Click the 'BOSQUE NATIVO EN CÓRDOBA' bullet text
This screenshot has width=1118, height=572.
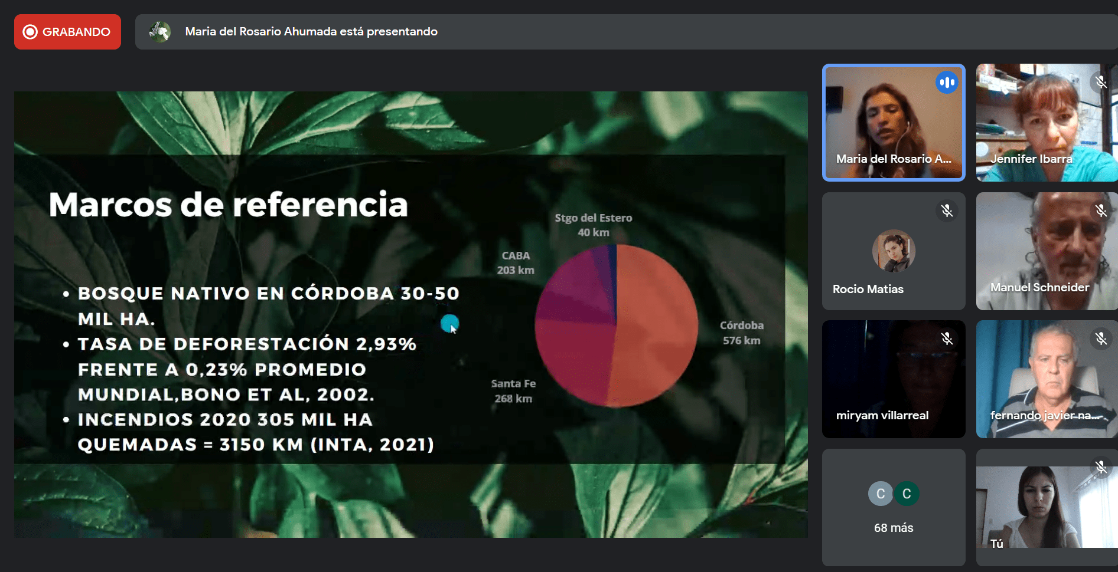tap(268, 306)
